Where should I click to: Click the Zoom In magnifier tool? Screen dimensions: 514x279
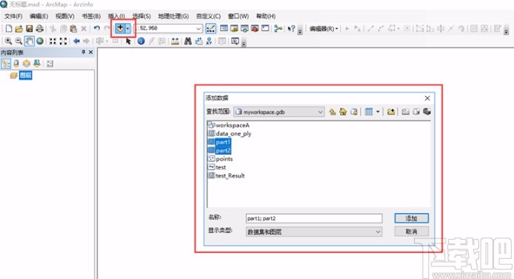8,41
